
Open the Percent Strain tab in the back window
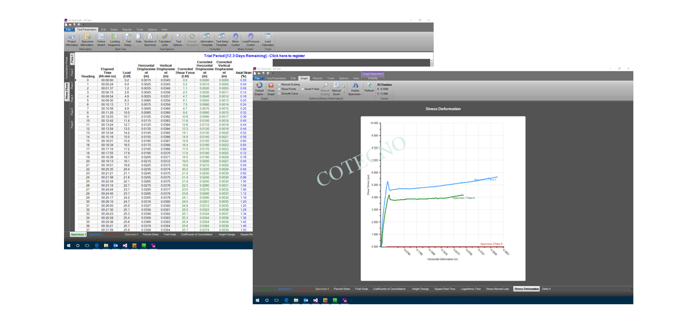150,234
